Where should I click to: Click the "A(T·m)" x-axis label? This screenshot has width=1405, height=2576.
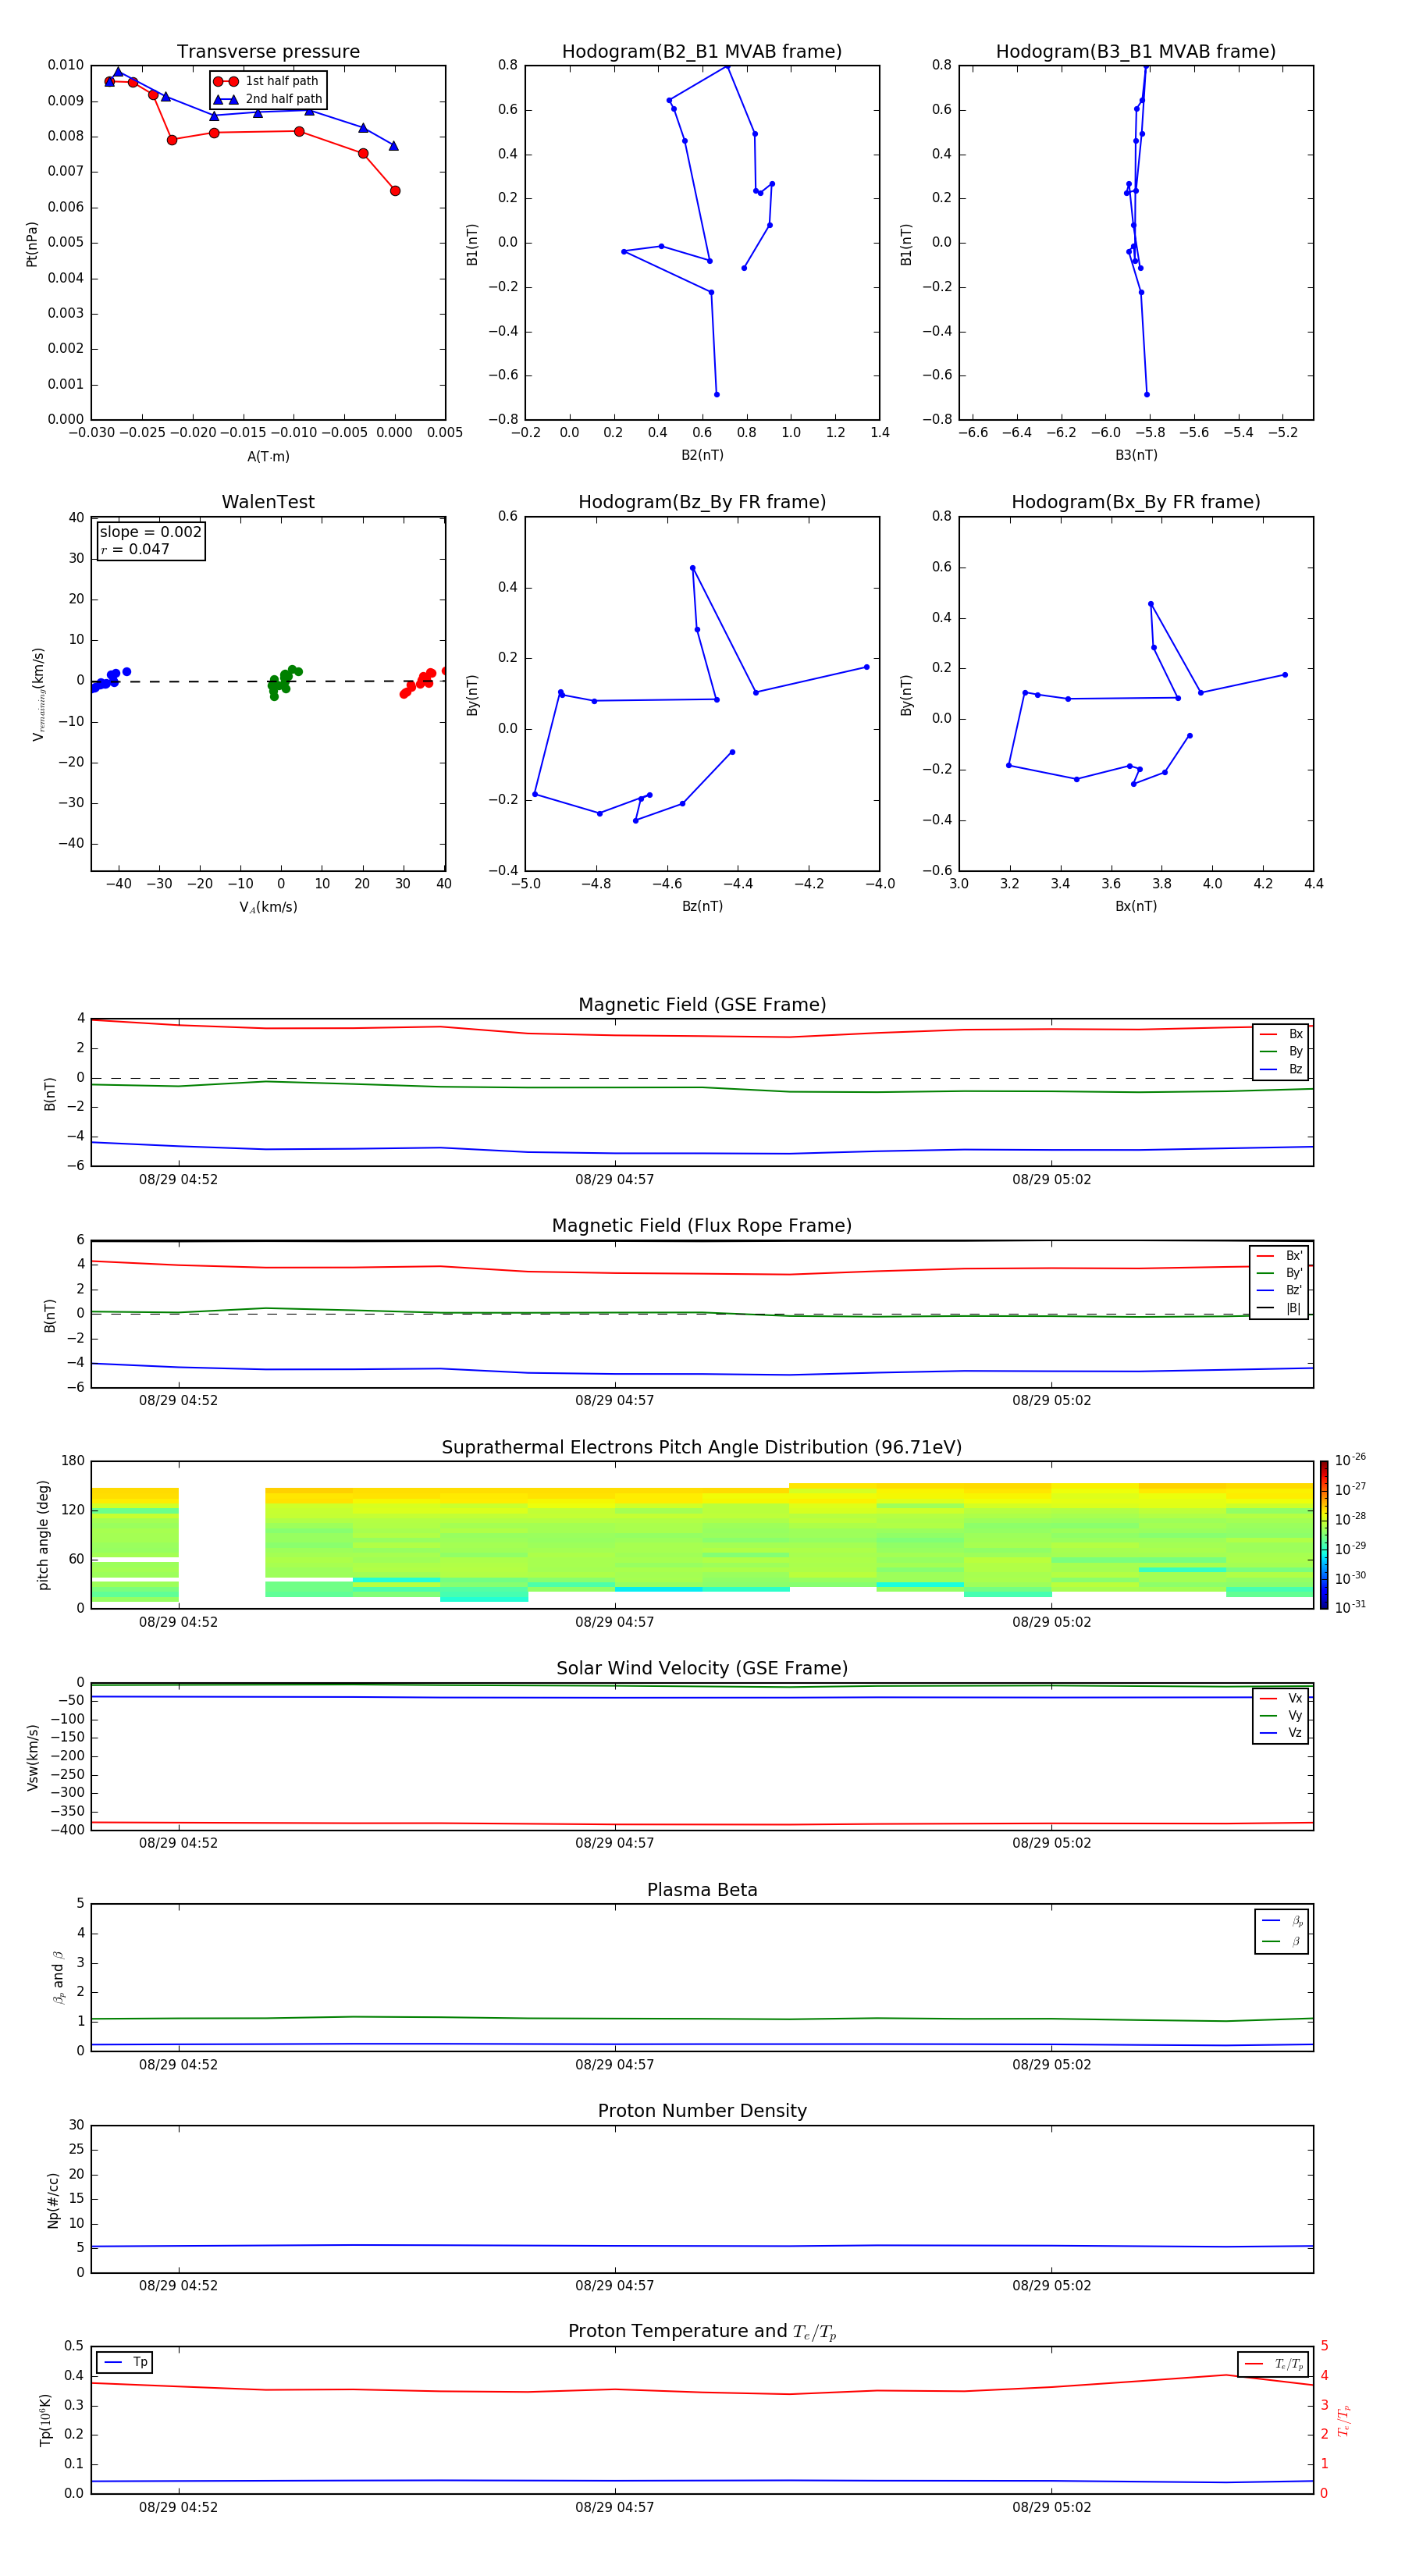[x=268, y=457]
